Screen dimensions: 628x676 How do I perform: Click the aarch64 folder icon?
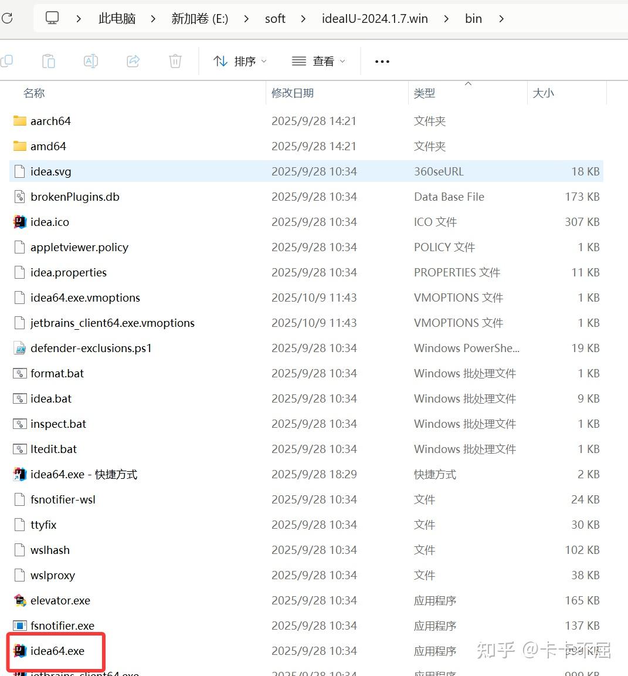[x=20, y=121]
